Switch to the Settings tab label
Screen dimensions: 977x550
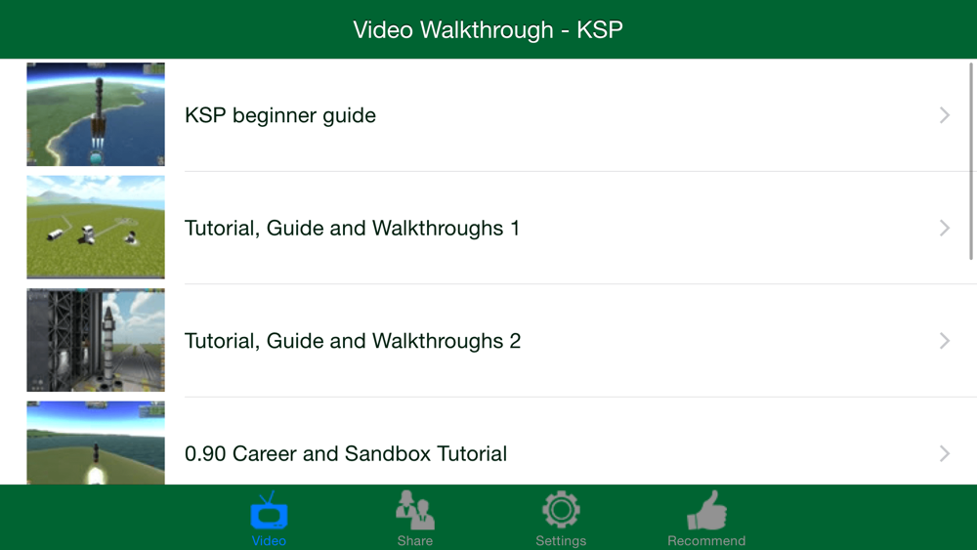pyautogui.click(x=561, y=540)
